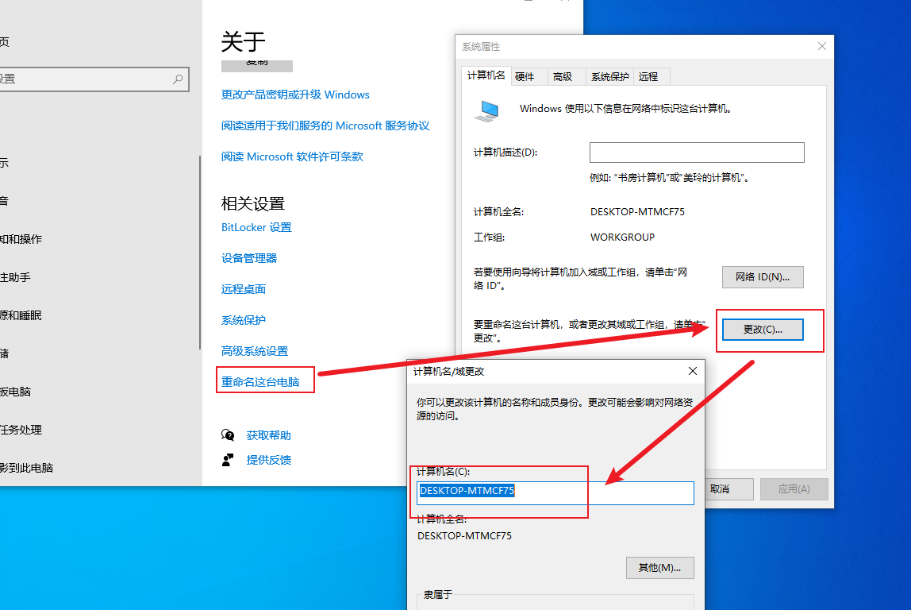
Task: Click the computer icon in 系统属性
Action: click(487, 110)
